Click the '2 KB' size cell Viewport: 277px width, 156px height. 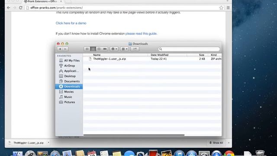click(202, 59)
